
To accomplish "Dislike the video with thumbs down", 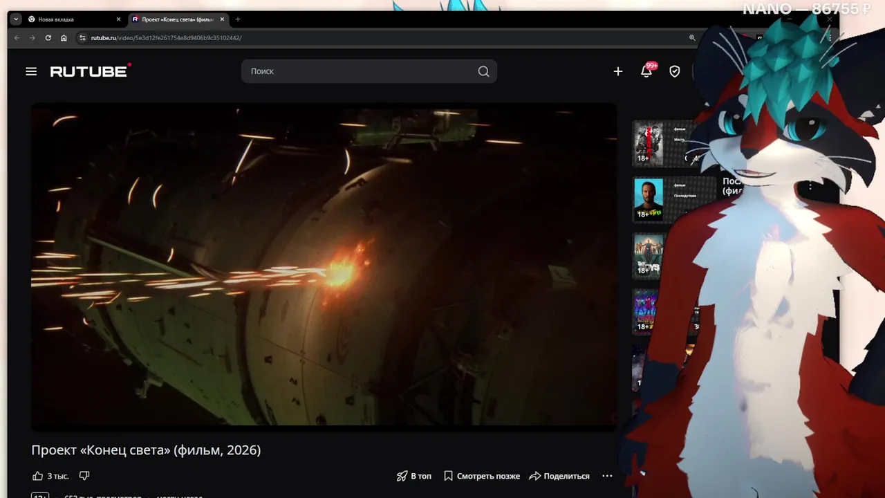I will pyautogui.click(x=84, y=476).
